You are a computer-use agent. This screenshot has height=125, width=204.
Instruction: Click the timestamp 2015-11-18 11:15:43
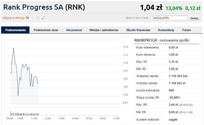pyautogui.click(x=137, y=18)
